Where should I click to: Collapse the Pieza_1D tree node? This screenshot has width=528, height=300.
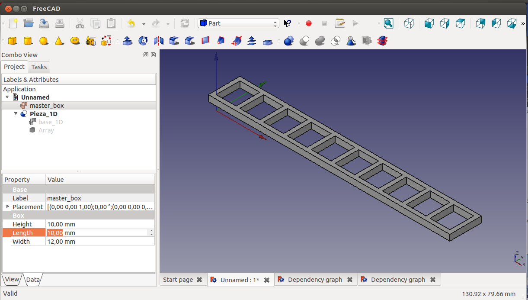point(16,114)
